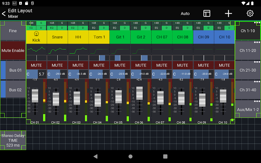Open the settings gear
Screen dimensions: 261x163
[250, 13]
